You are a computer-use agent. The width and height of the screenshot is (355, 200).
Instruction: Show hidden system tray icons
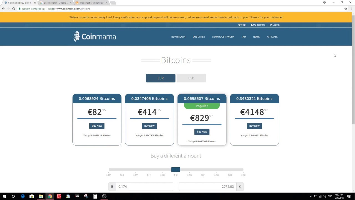click(x=311, y=196)
